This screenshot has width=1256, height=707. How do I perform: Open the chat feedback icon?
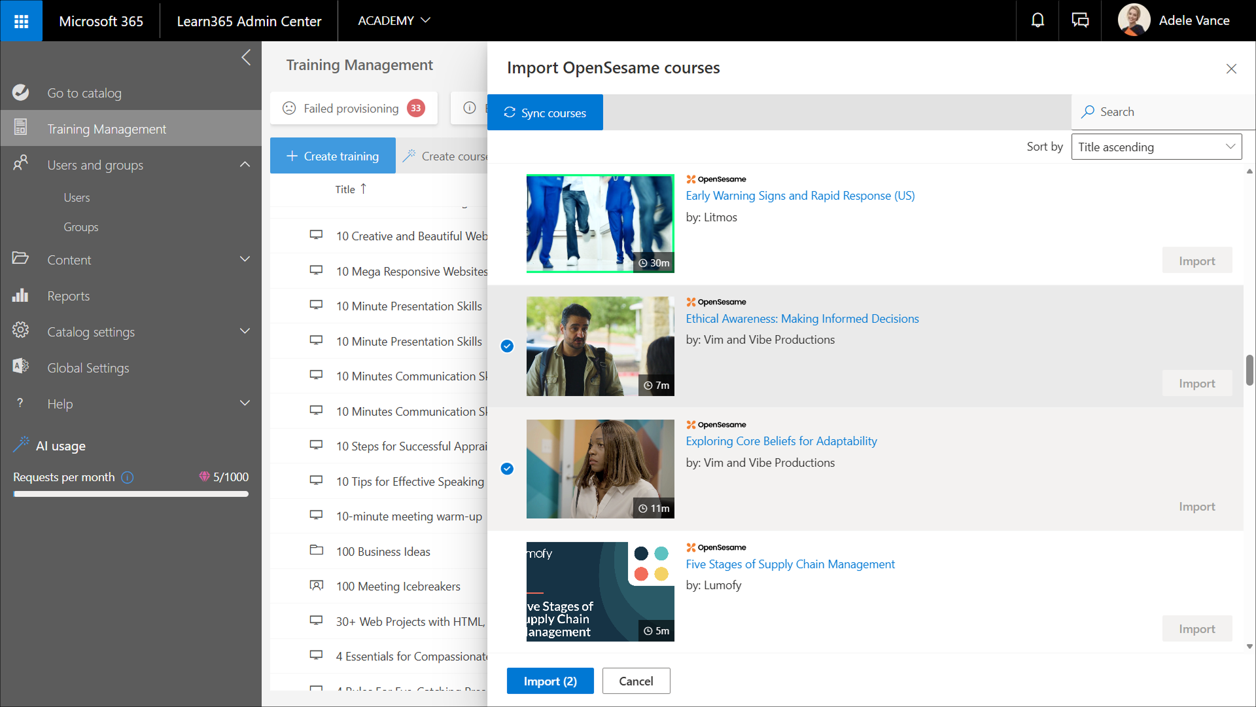coord(1080,21)
